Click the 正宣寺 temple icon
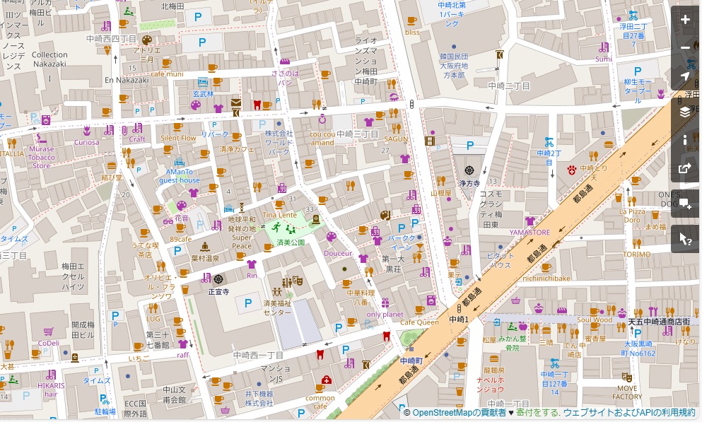The image size is (702, 422). coord(218,279)
